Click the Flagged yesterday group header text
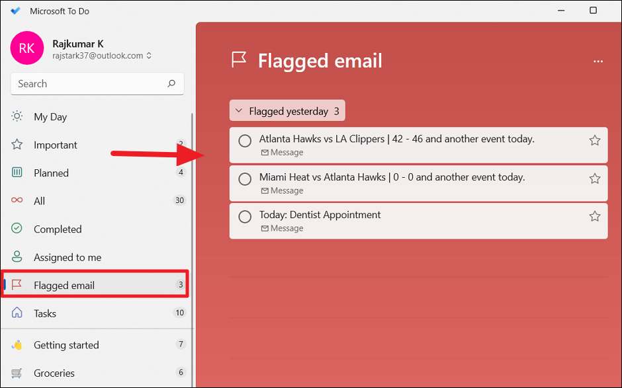This screenshot has width=622, height=388. pos(289,111)
